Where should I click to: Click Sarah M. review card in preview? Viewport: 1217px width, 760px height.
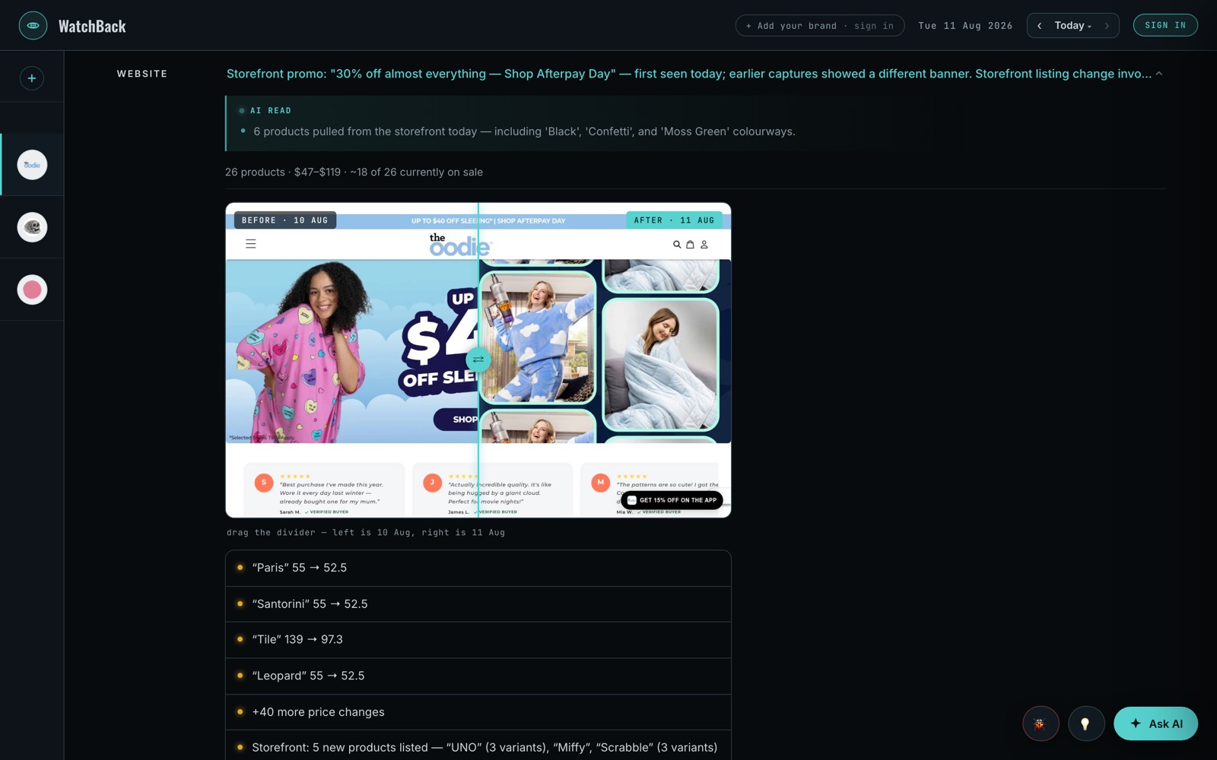[x=323, y=490]
